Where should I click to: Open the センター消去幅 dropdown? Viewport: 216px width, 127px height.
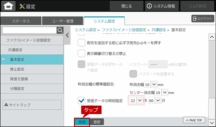(161, 92)
